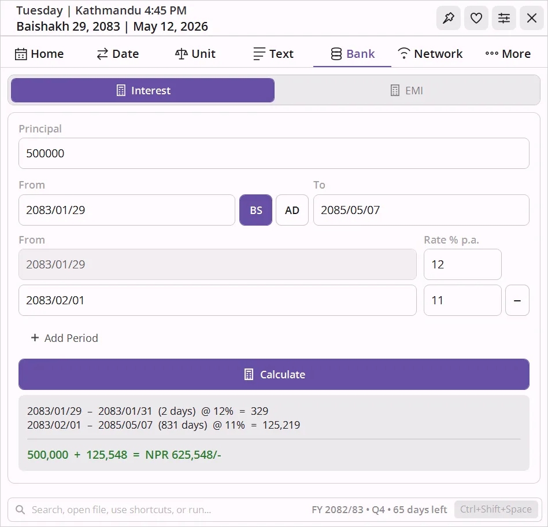
Task: Toggle BS calendar mode
Action: 256,210
